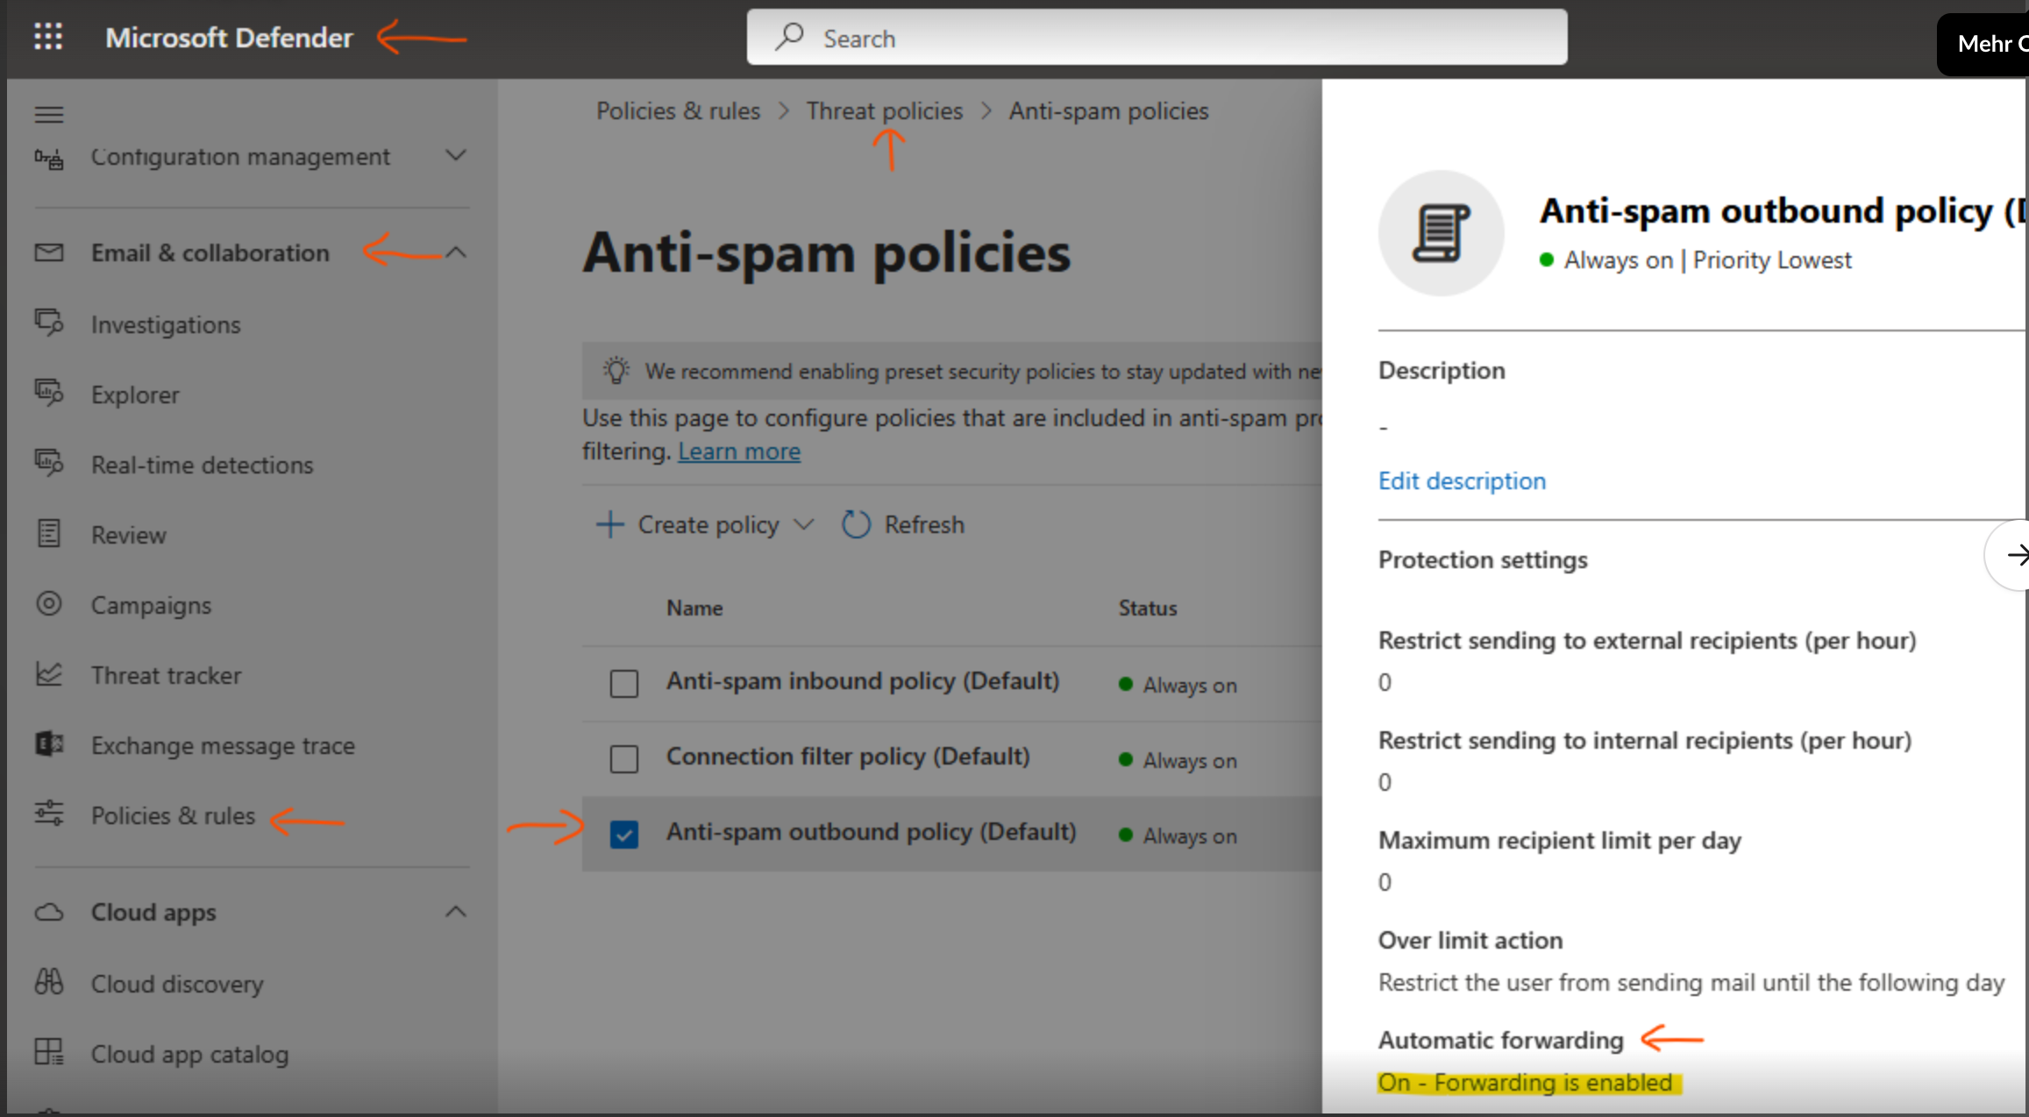Viewport: 2029px width, 1117px height.
Task: Open the Threat tracker page
Action: (x=166, y=675)
